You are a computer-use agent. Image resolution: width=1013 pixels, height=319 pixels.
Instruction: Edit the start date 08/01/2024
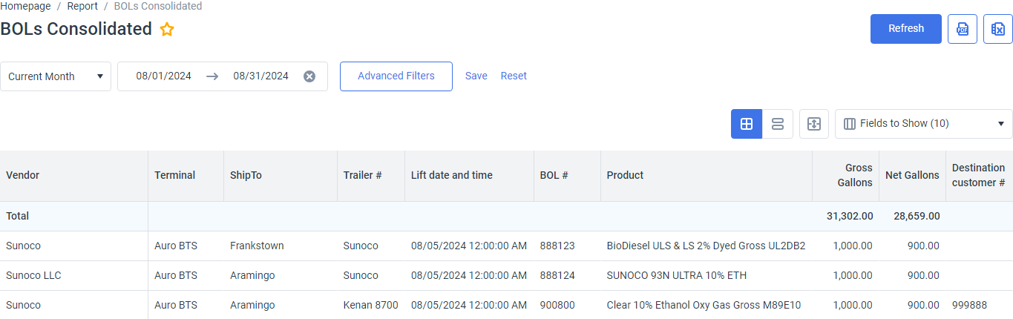tap(164, 76)
